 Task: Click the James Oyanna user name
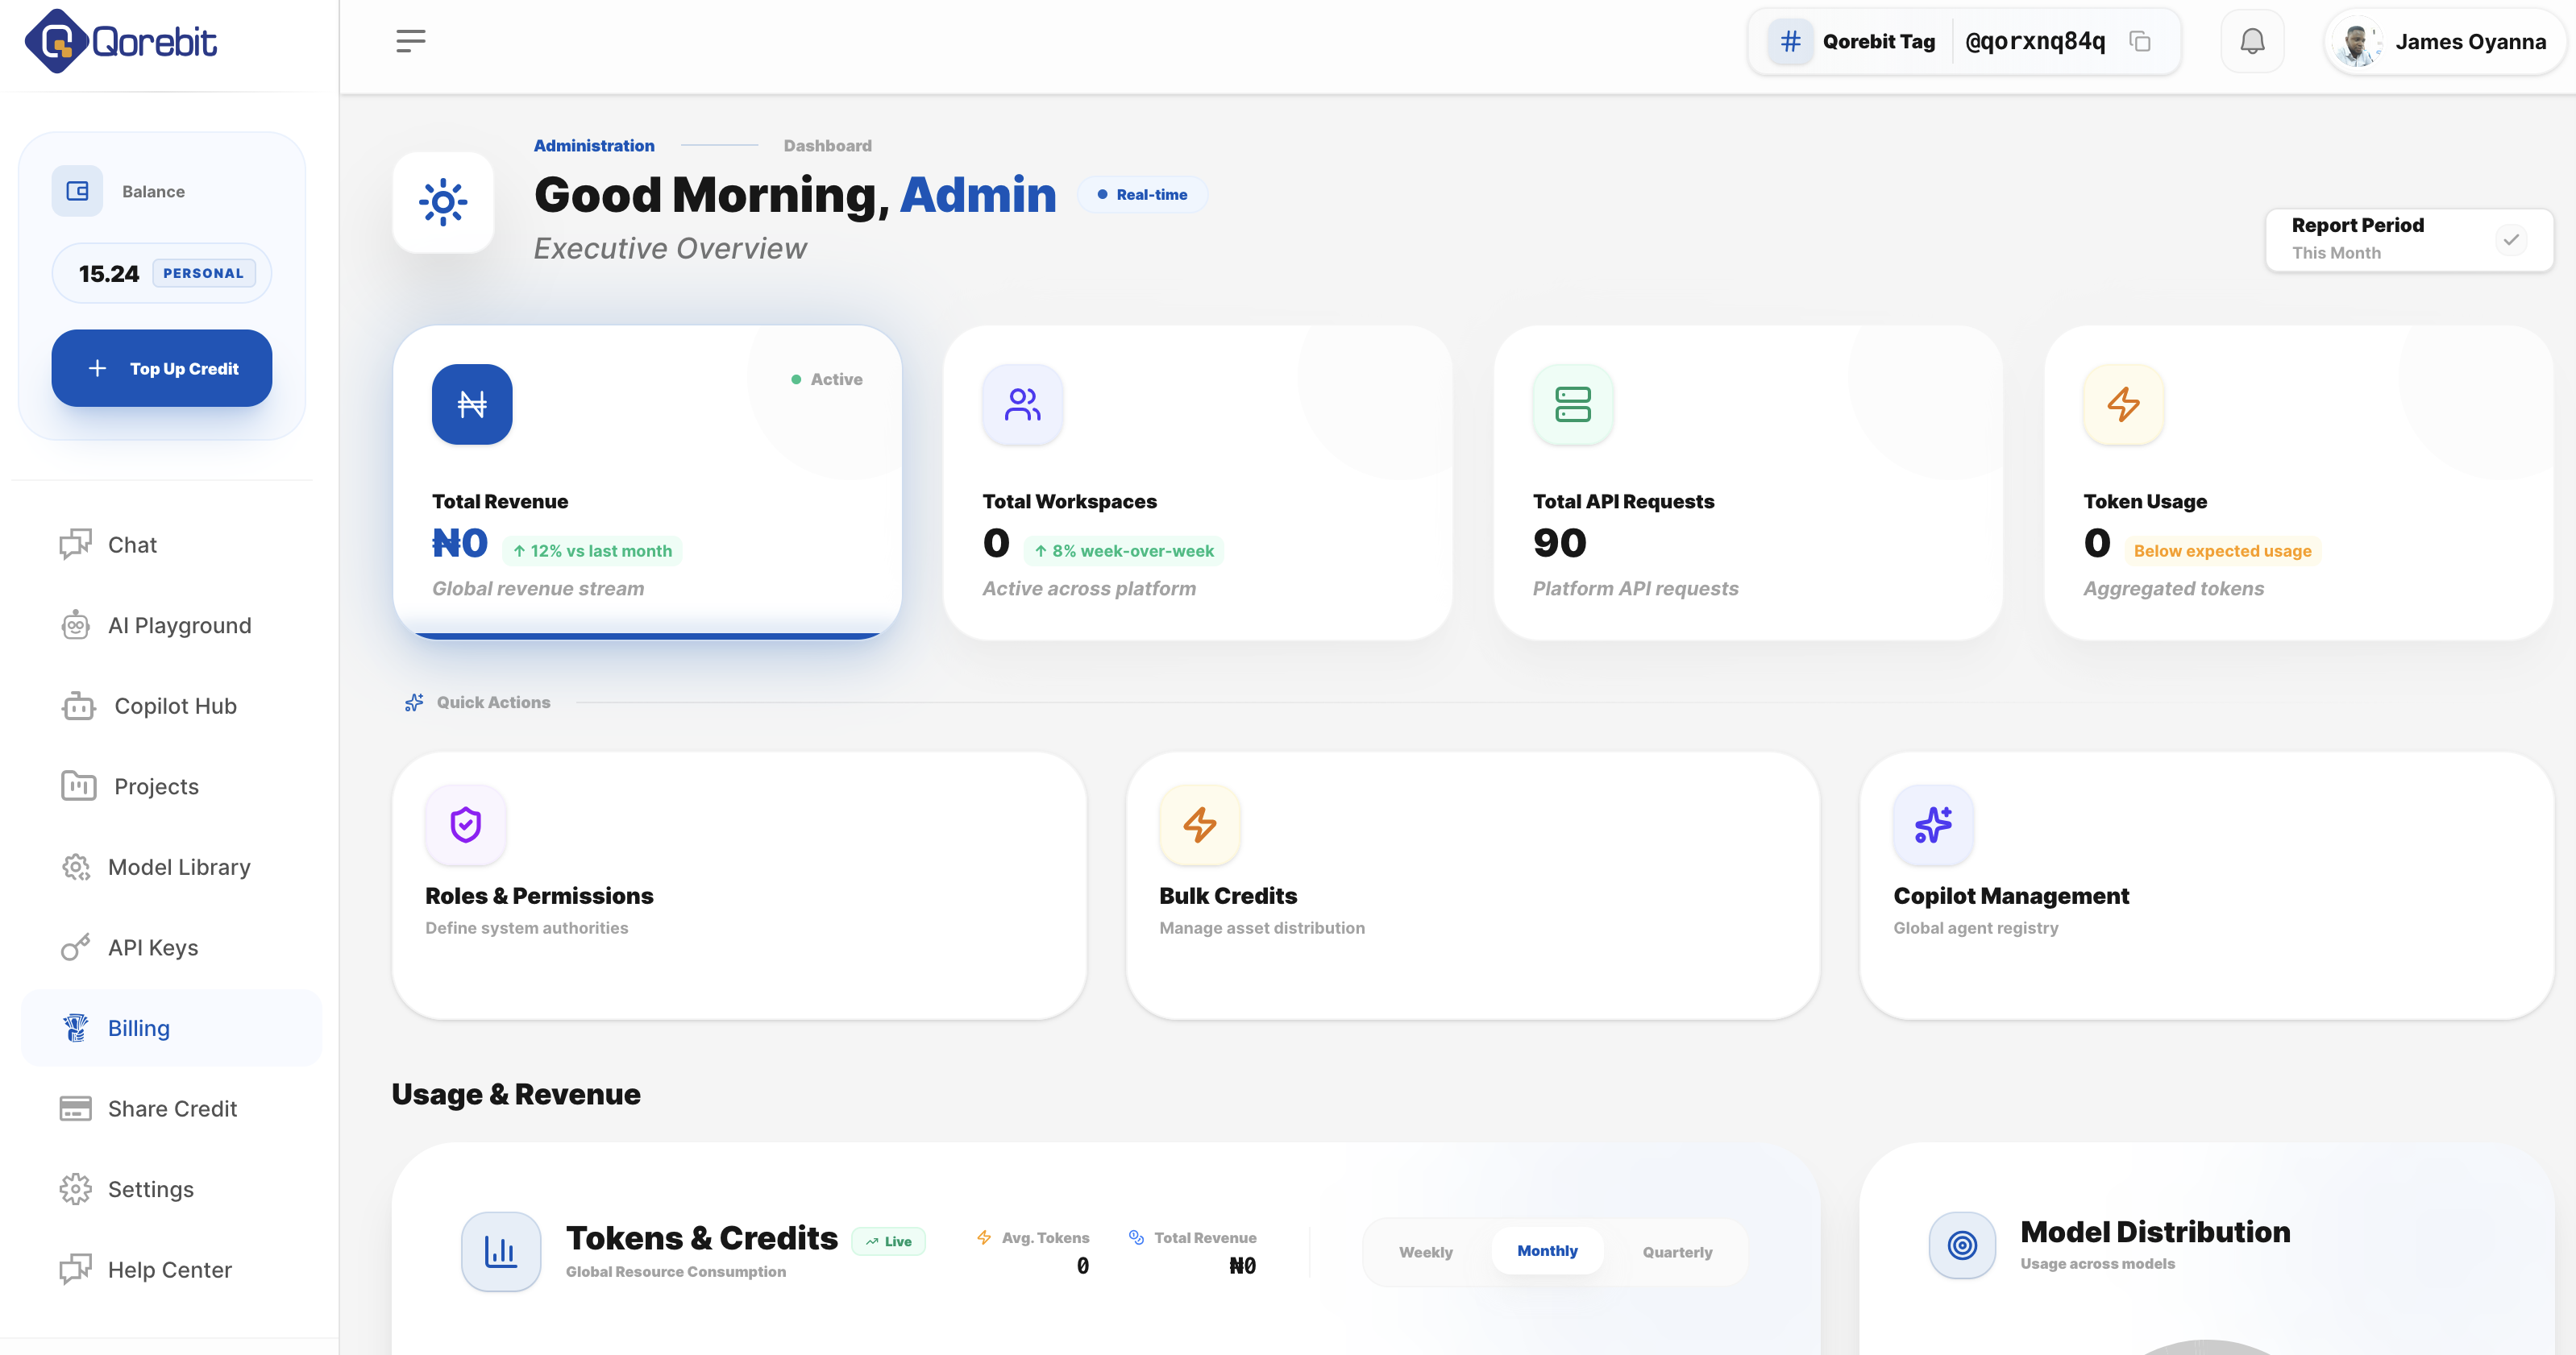(2470, 42)
